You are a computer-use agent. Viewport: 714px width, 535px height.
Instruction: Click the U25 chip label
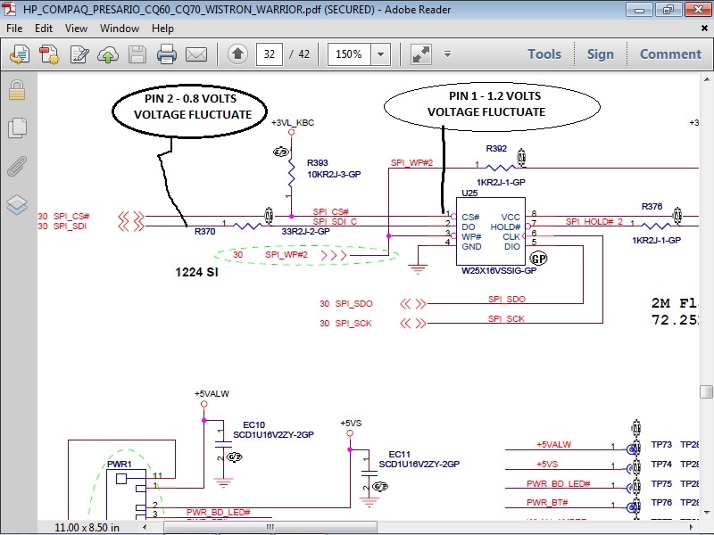click(x=469, y=193)
